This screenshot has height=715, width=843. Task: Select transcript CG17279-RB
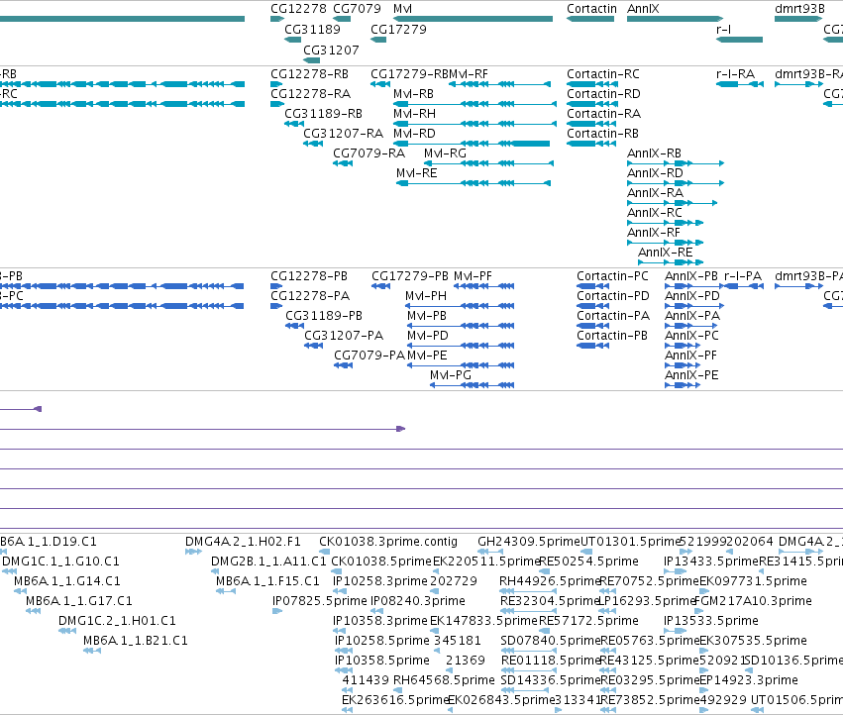[x=409, y=73]
